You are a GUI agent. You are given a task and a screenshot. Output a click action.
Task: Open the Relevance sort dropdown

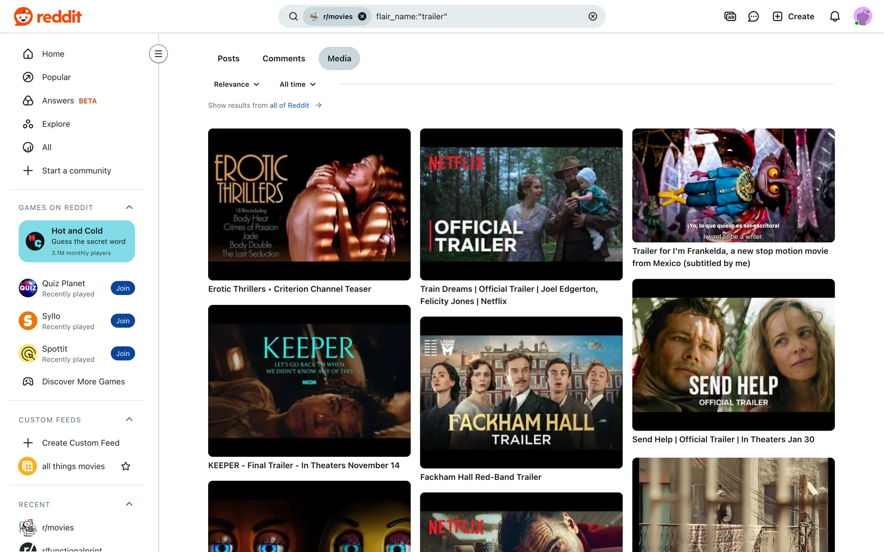(236, 84)
